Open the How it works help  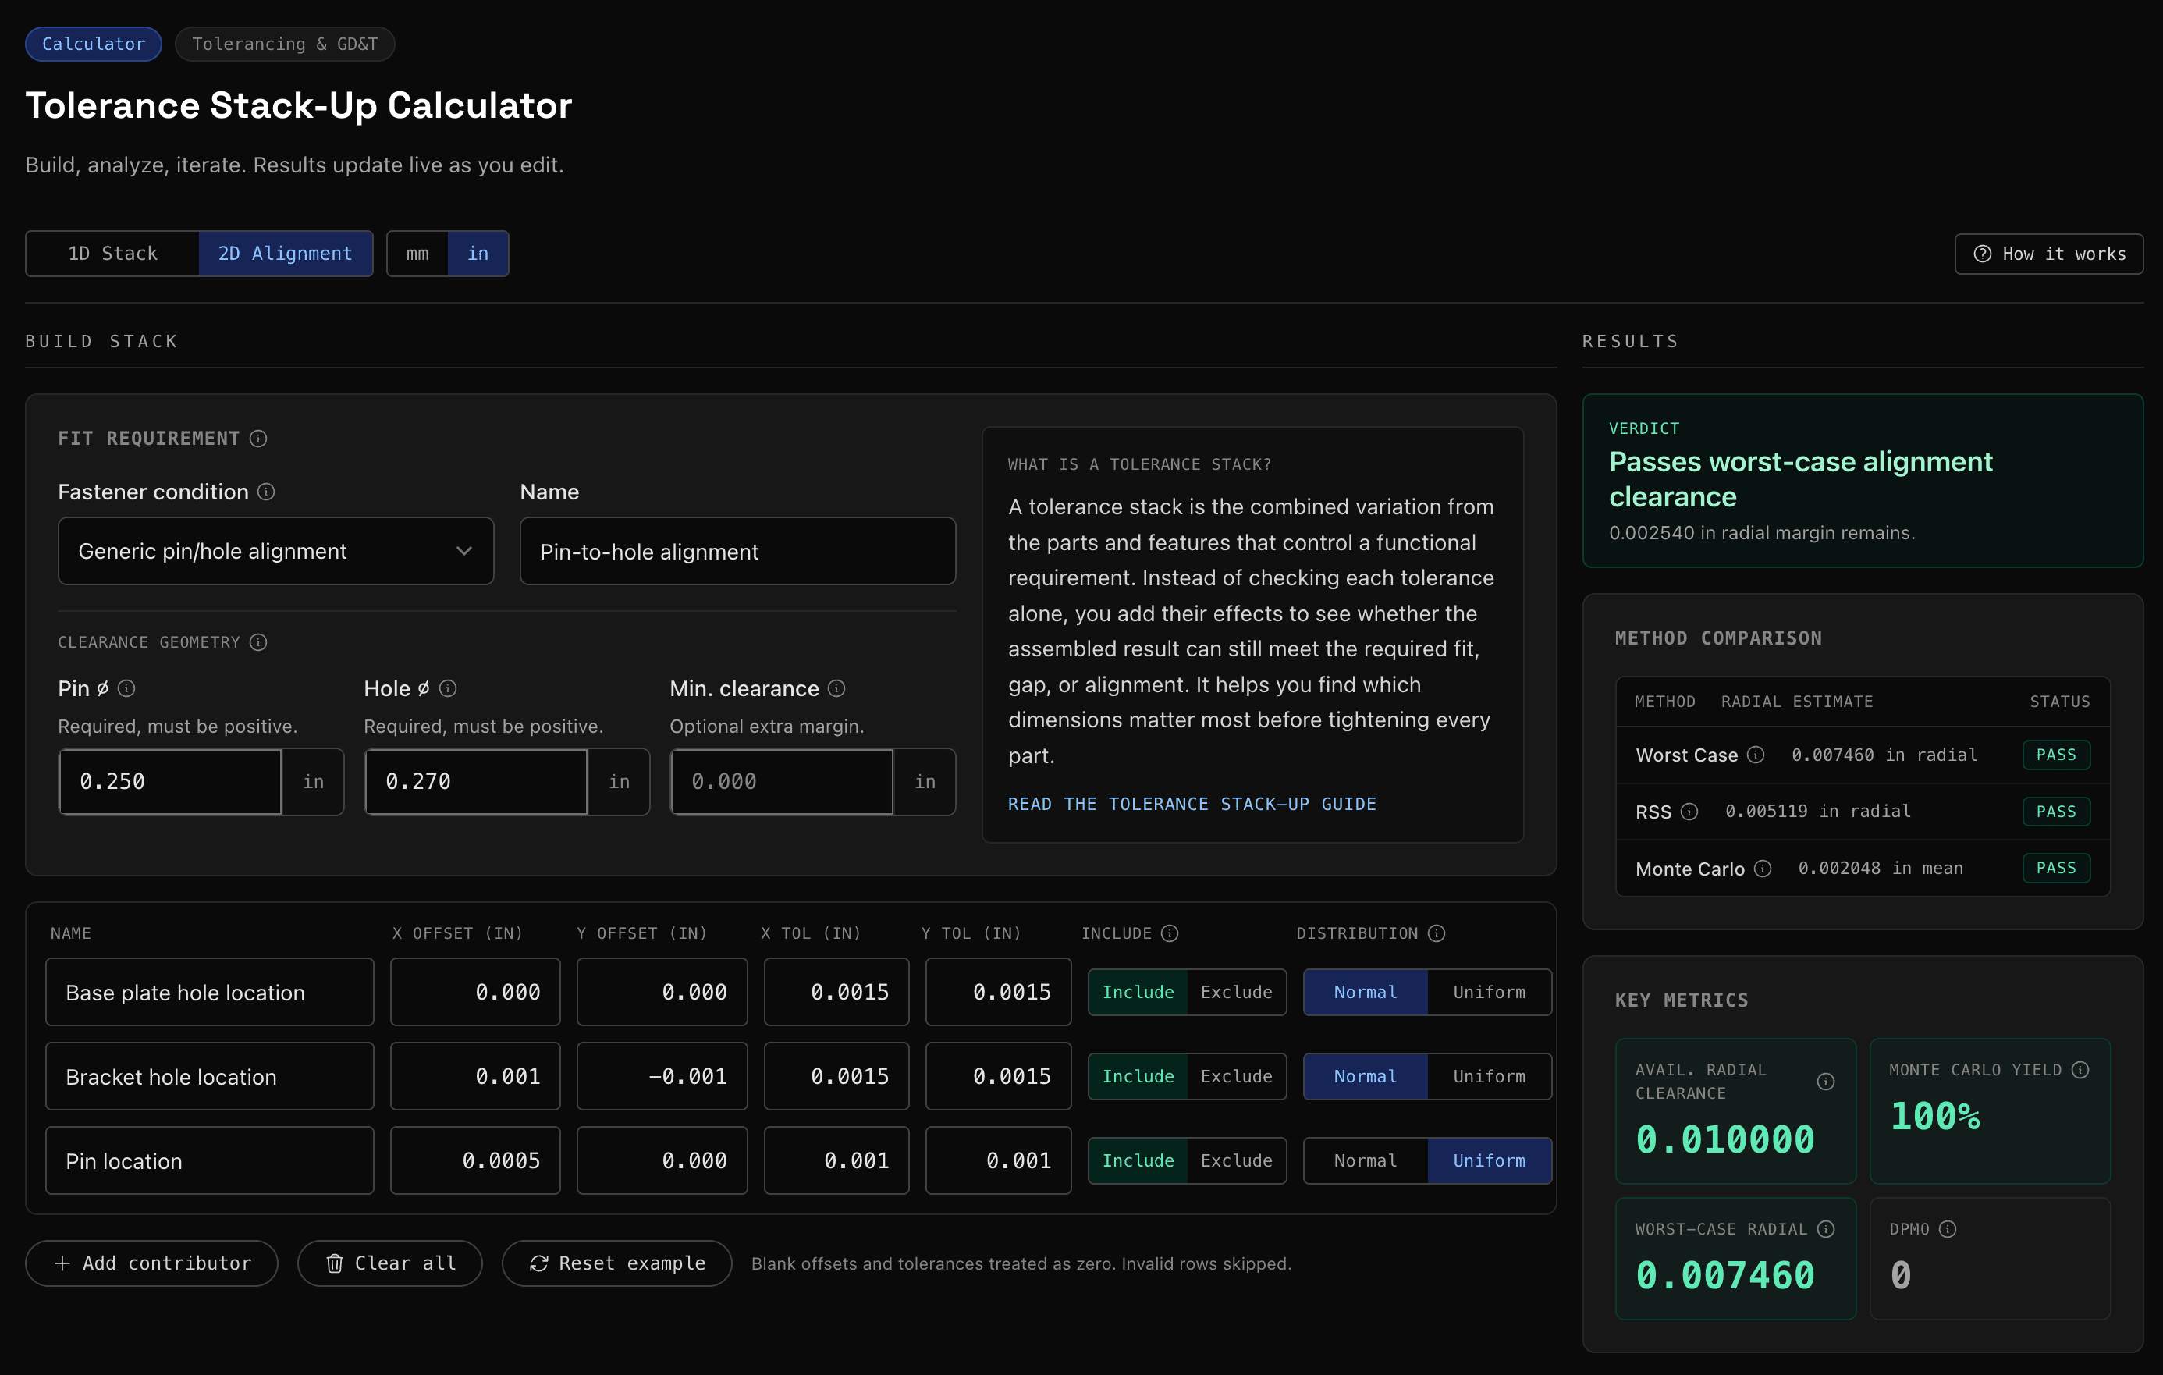[2049, 254]
